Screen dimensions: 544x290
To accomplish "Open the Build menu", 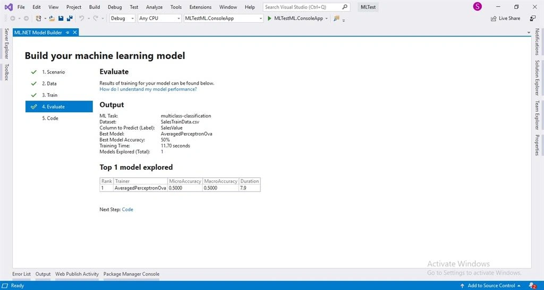I will [x=95, y=7].
